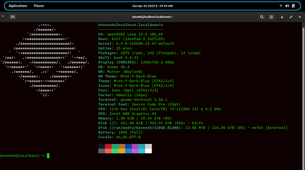Click the Packages count line

pyautogui.click(x=149, y=53)
